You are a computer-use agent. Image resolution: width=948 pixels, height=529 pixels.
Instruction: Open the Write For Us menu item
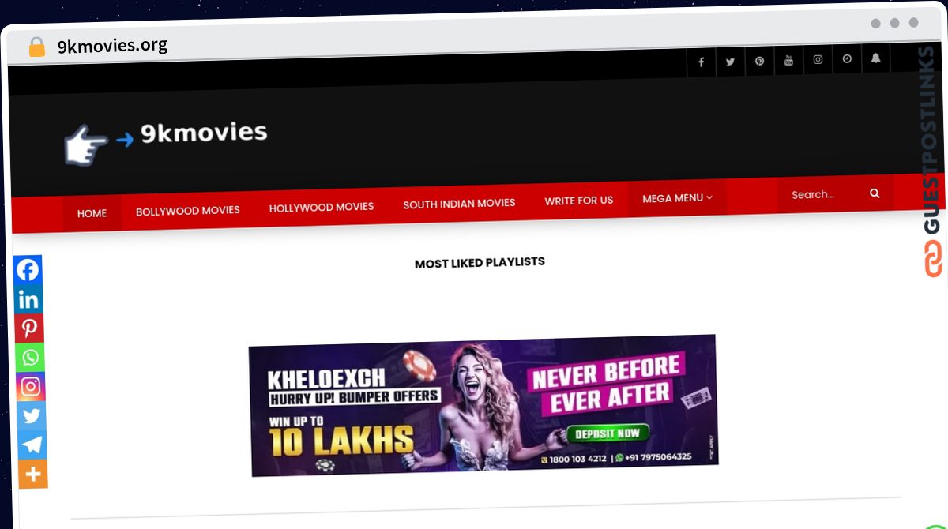[578, 201]
